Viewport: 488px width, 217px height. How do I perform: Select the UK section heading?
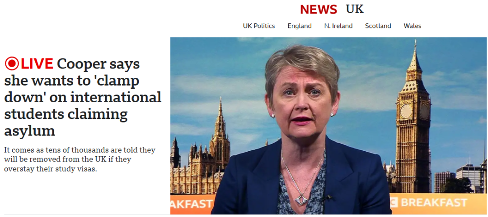tap(355, 9)
